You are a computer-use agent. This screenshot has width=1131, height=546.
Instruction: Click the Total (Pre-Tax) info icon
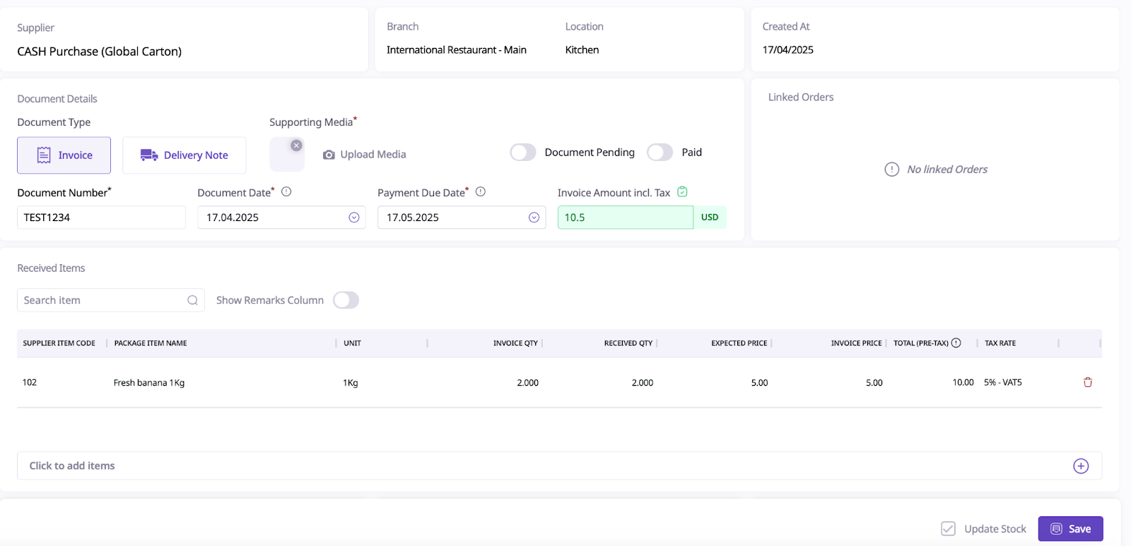coord(956,343)
